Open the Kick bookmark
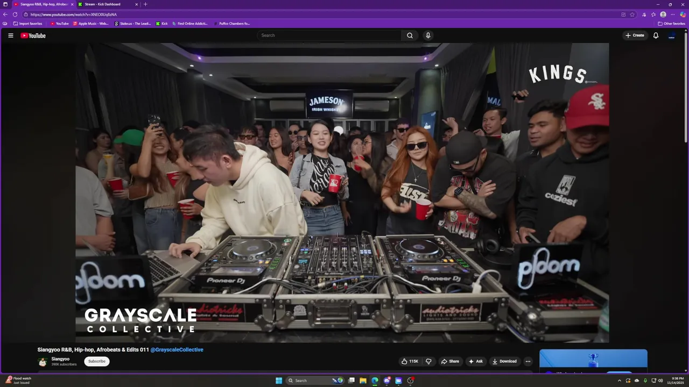 161,24
